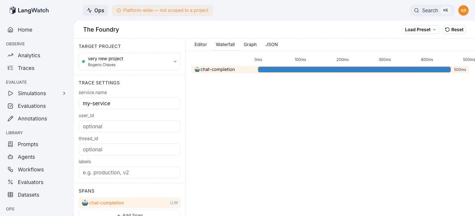The height and width of the screenshot is (216, 475).
Task: Click the Analytics trend icon
Action: click(x=10, y=55)
